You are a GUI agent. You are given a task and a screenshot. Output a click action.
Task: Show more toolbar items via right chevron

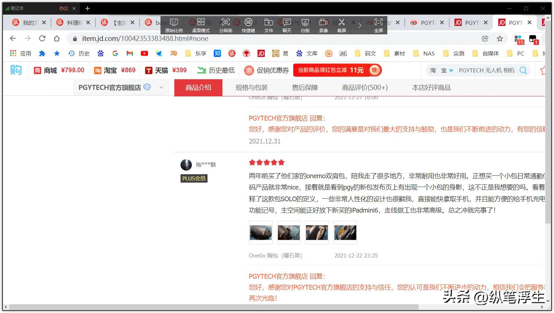360,26
